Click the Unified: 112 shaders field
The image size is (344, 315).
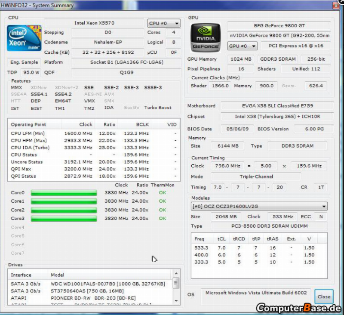click(x=306, y=69)
